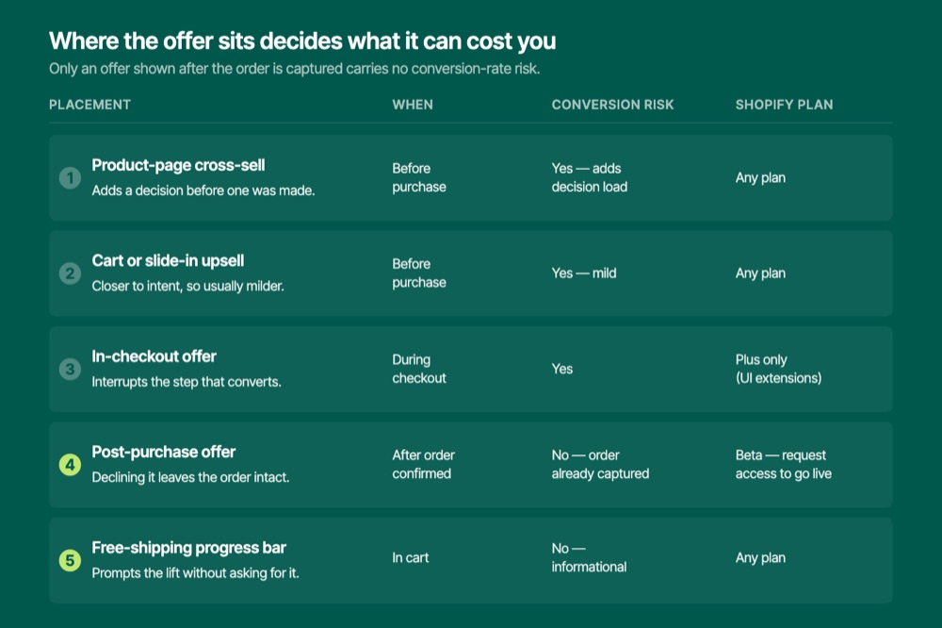
Task: Click the number 2 badge for Cart or slide-in upsell
Action: point(70,273)
